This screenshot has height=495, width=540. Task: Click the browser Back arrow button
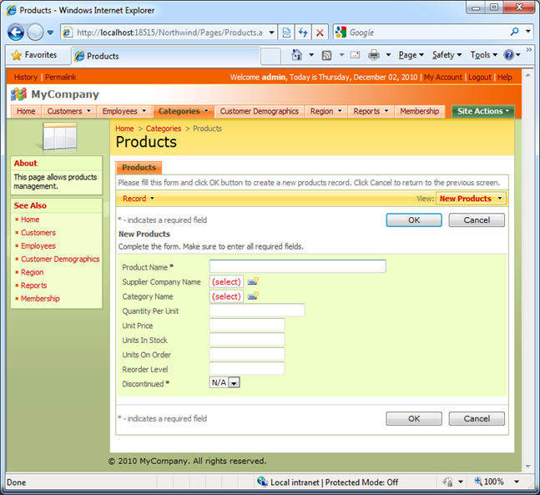click(x=16, y=33)
